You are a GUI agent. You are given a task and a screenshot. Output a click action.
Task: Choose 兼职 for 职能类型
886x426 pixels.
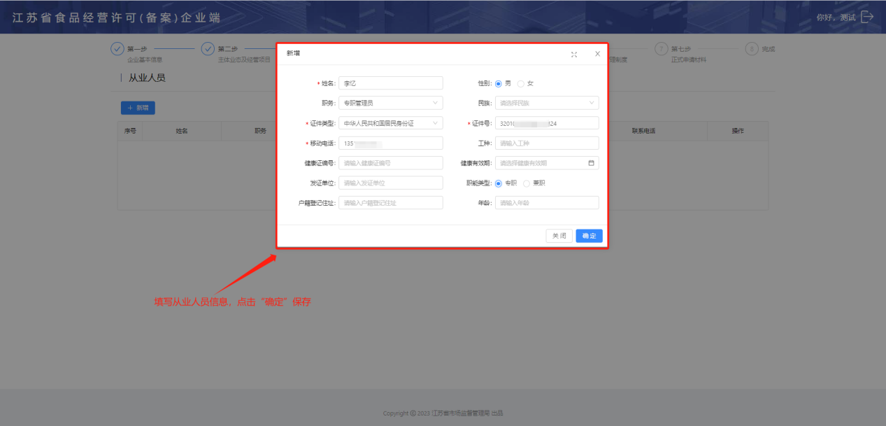527,183
